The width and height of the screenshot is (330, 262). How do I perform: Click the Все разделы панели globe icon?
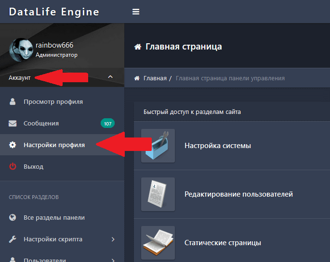pos(13,217)
